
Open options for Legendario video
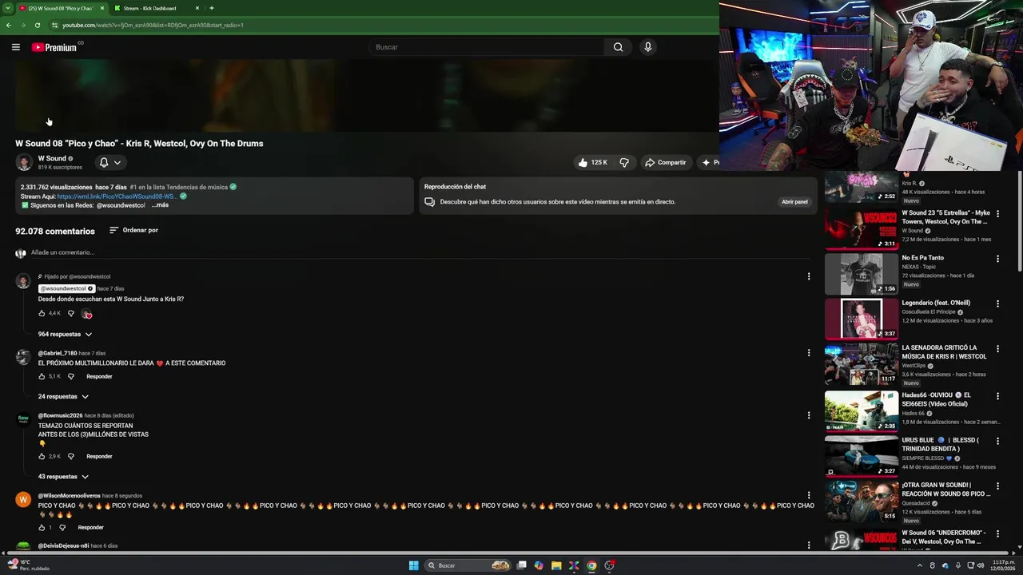click(997, 303)
